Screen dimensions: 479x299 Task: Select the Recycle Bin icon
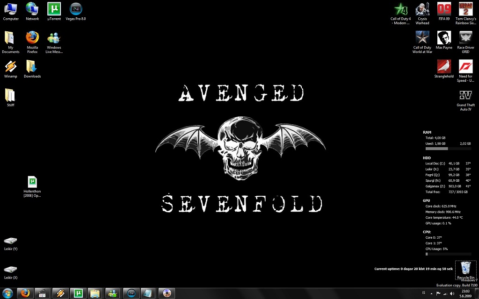tap(465, 270)
